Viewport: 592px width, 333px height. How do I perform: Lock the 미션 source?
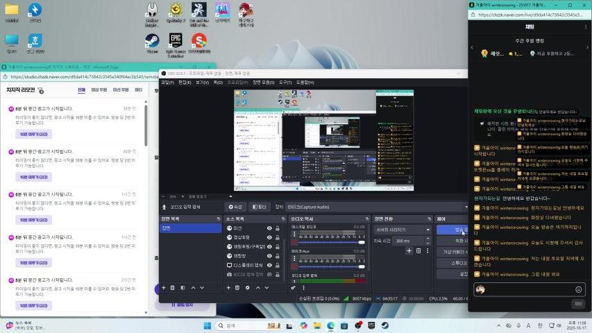278,228
